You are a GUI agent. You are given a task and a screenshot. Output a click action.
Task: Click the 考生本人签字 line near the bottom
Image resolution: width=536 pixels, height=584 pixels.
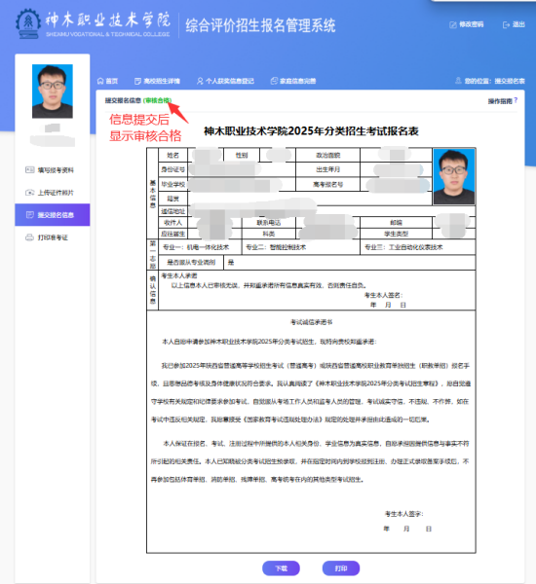(x=404, y=514)
